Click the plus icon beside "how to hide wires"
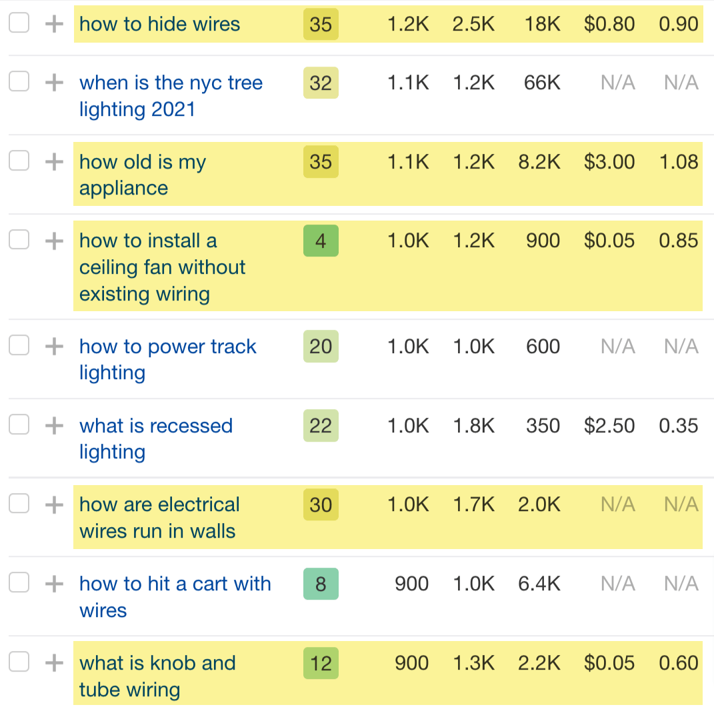Viewport: 714px width, 711px height. (53, 24)
